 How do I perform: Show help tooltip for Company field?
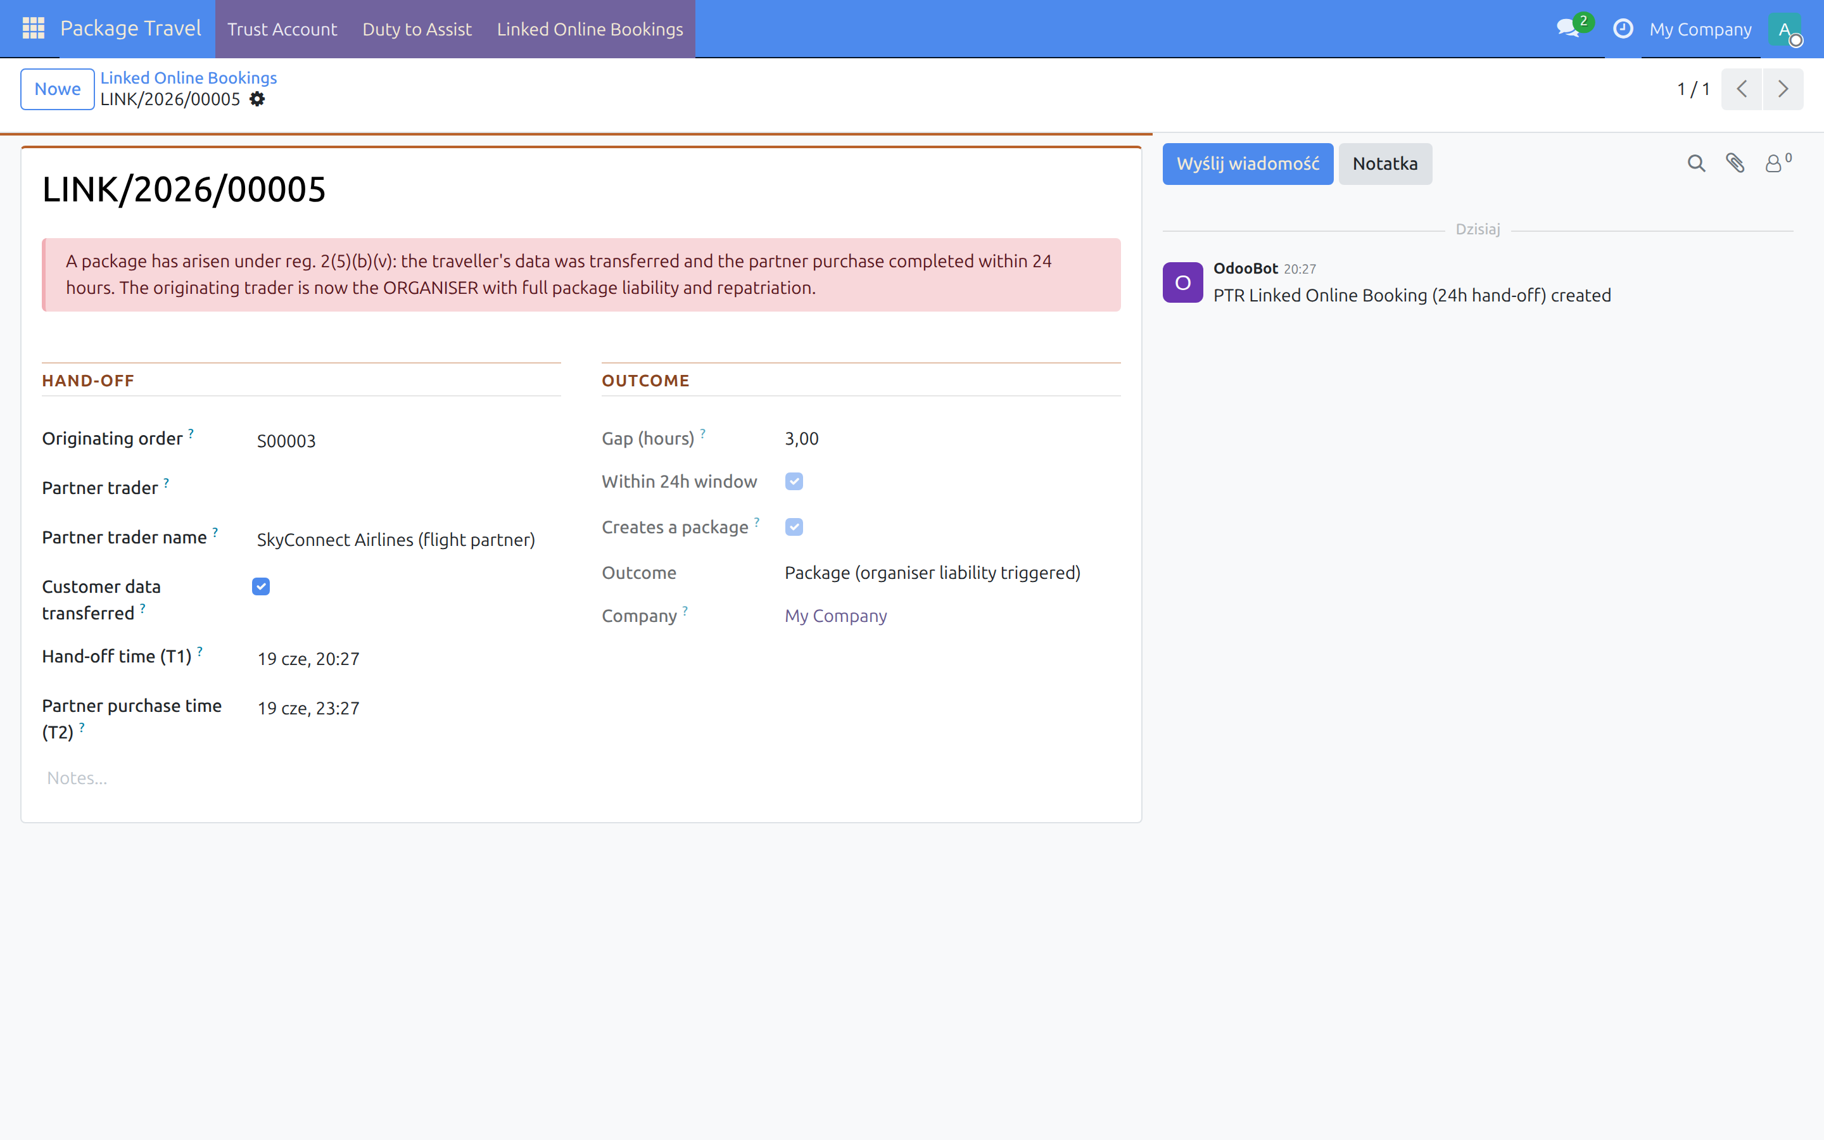685,611
